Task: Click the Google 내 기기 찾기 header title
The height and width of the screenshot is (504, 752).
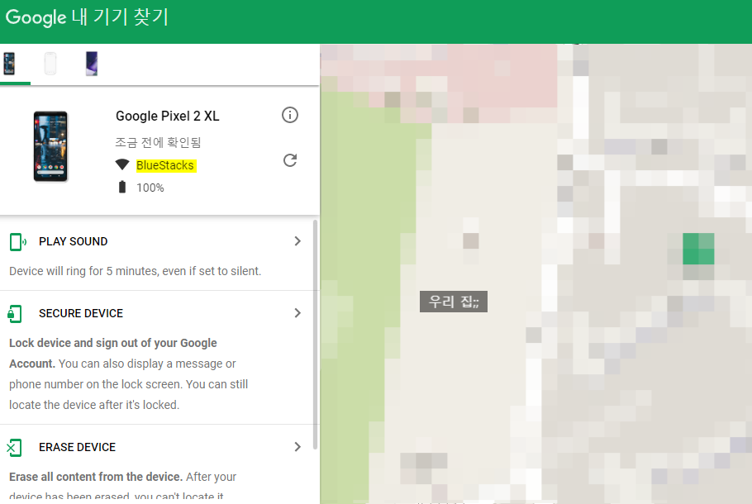Action: (x=87, y=17)
